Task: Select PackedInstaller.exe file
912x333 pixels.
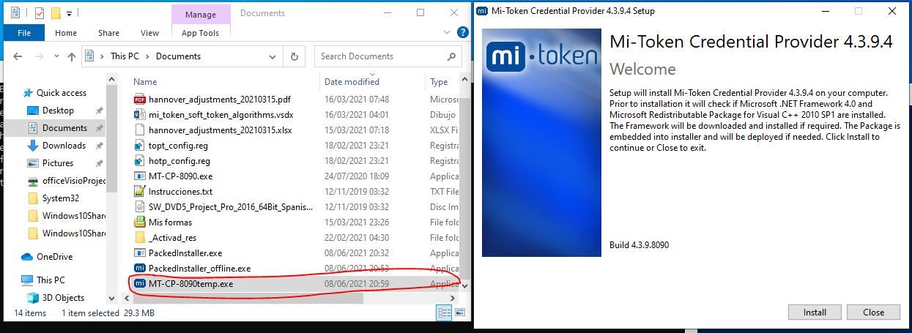Action: point(185,253)
